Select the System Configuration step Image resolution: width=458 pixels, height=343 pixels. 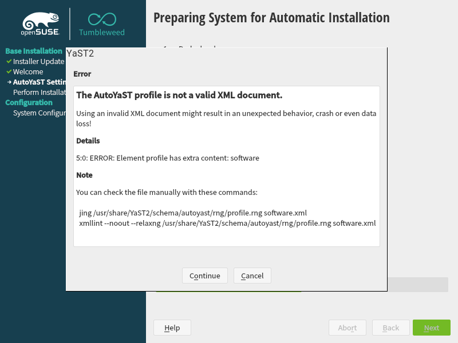40,113
